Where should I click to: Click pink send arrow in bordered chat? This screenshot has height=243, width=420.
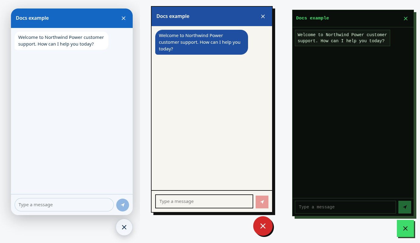coord(262,202)
